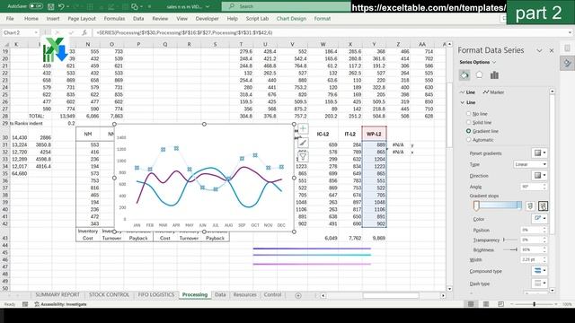Click the shapes icon in quick access toolbar
The image size is (575, 323).
[x=135, y=6]
